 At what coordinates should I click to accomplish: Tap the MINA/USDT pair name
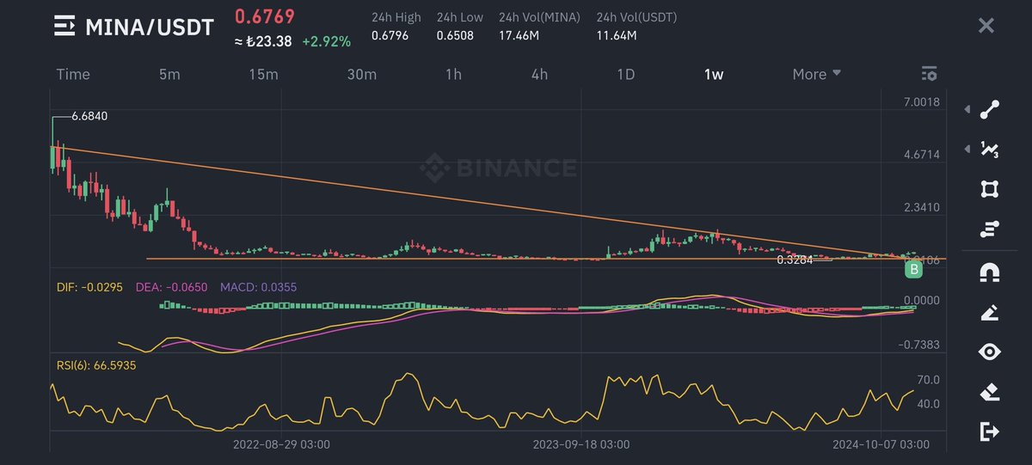click(149, 28)
